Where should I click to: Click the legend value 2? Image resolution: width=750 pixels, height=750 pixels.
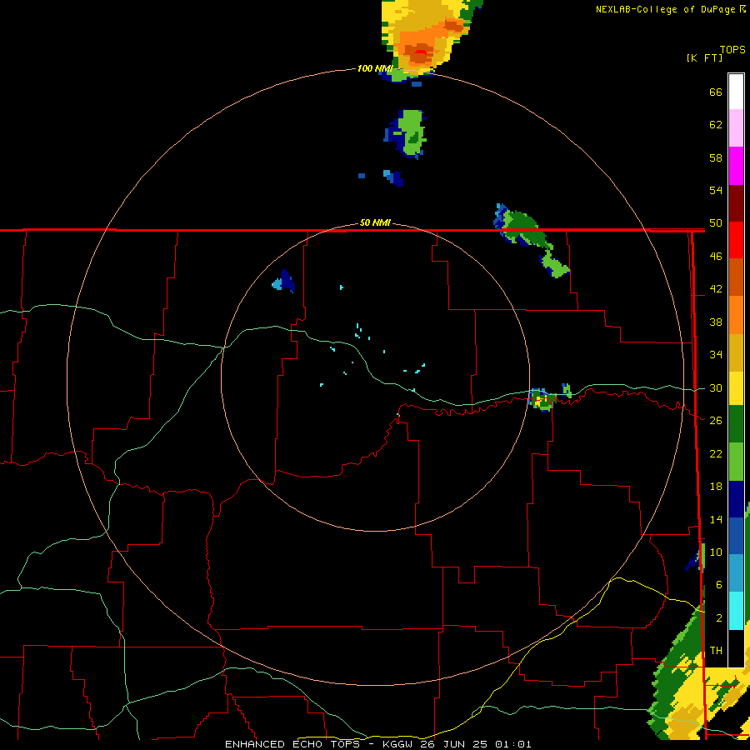point(719,618)
